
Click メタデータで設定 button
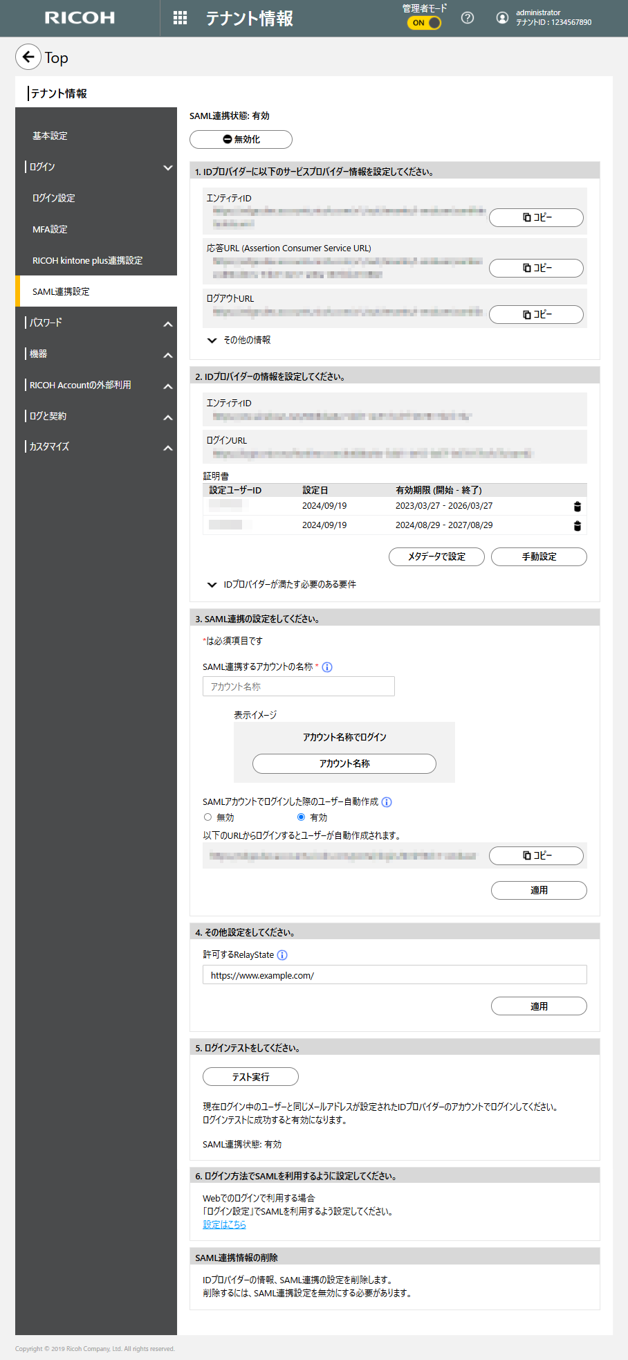436,556
